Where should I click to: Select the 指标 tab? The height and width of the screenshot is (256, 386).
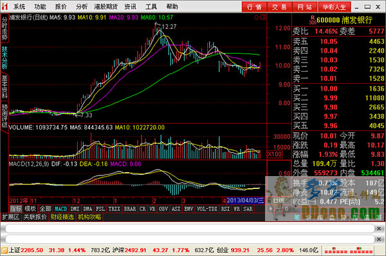pyautogui.click(x=15, y=209)
